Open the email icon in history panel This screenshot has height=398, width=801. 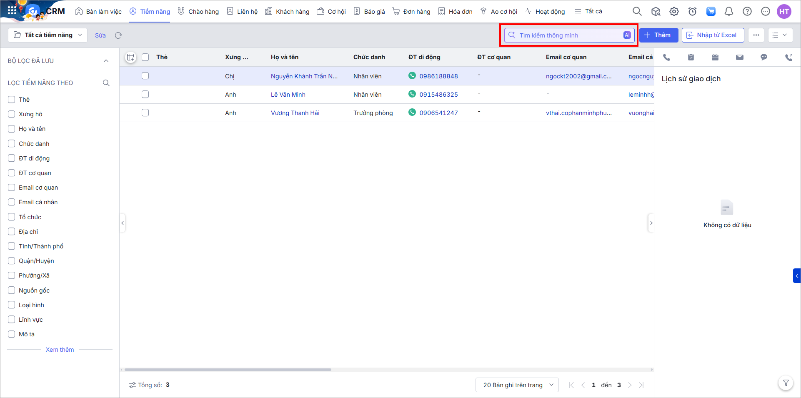(739, 58)
